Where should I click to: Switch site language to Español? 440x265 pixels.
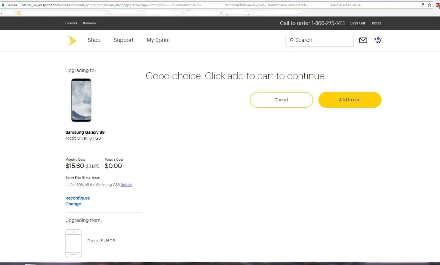pyautogui.click(x=71, y=23)
